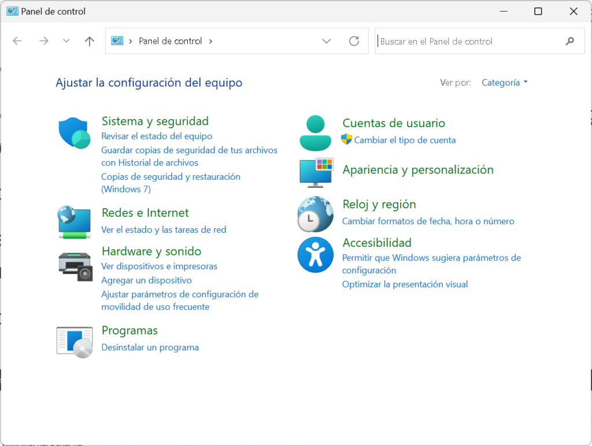592x446 pixels.
Task: Expand the chevron after Panel de control breadcrumb
Action: coord(210,41)
